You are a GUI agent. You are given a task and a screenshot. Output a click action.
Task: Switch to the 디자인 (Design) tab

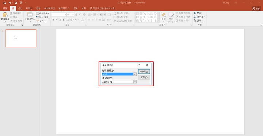click(x=29, y=8)
